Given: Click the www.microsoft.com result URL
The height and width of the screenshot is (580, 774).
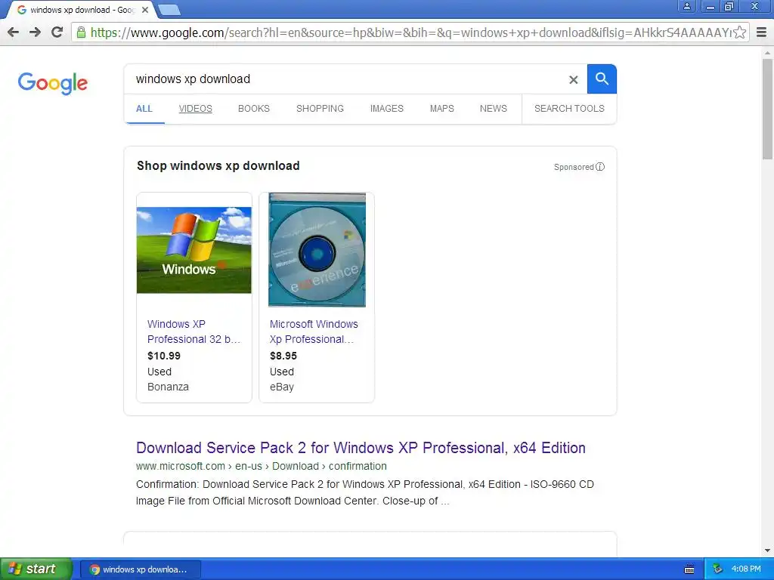Looking at the screenshot, I should [261, 466].
